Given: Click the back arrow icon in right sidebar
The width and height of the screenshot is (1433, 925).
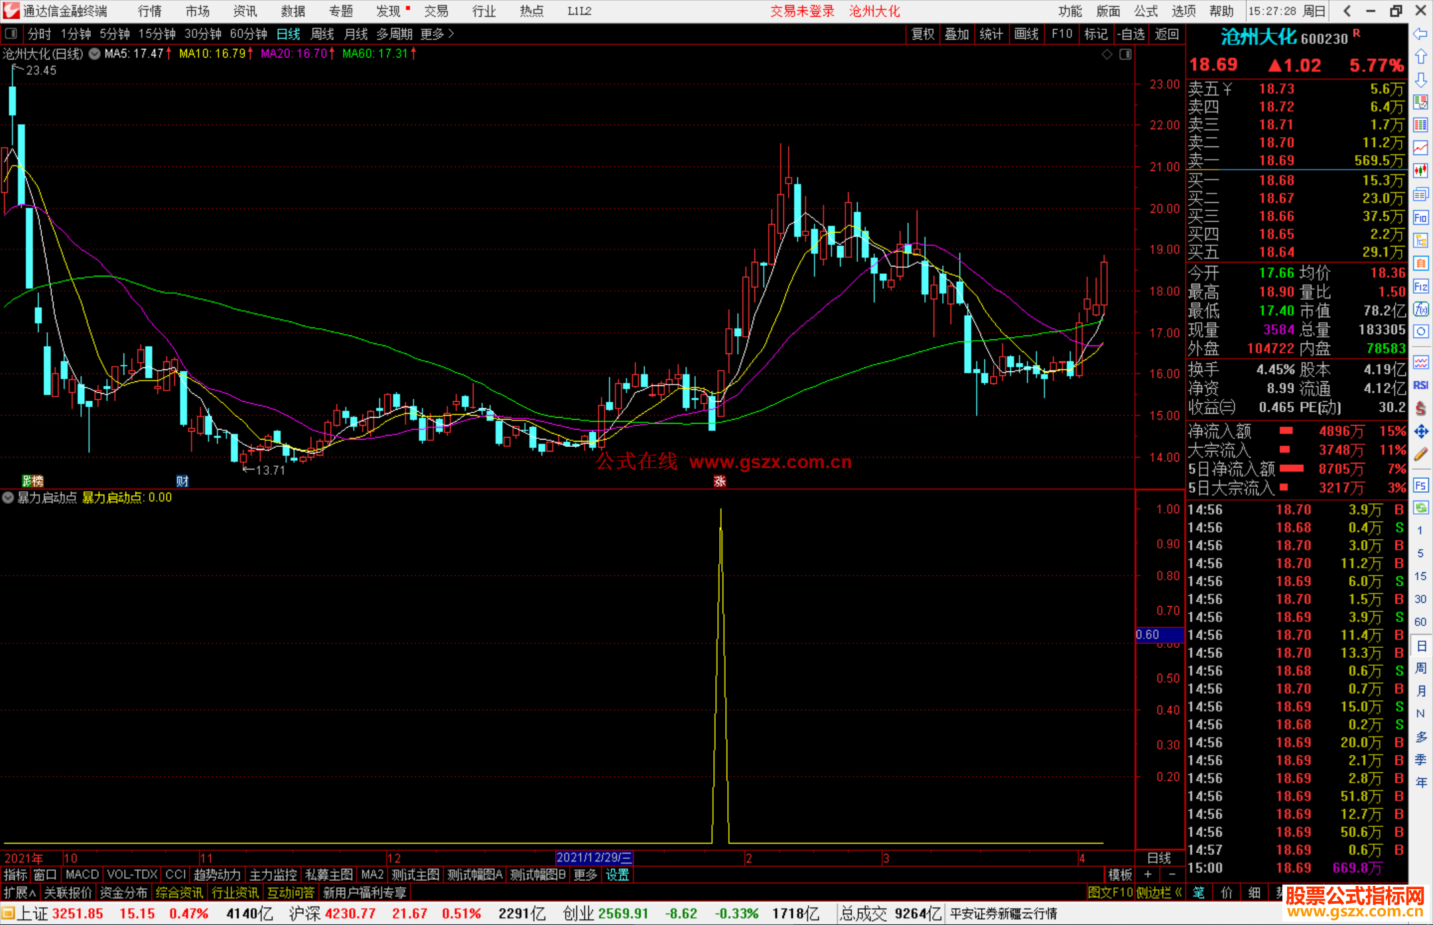Looking at the screenshot, I should 1420,34.
